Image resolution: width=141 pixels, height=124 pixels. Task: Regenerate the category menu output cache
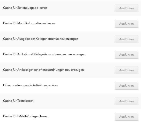tap(127, 39)
